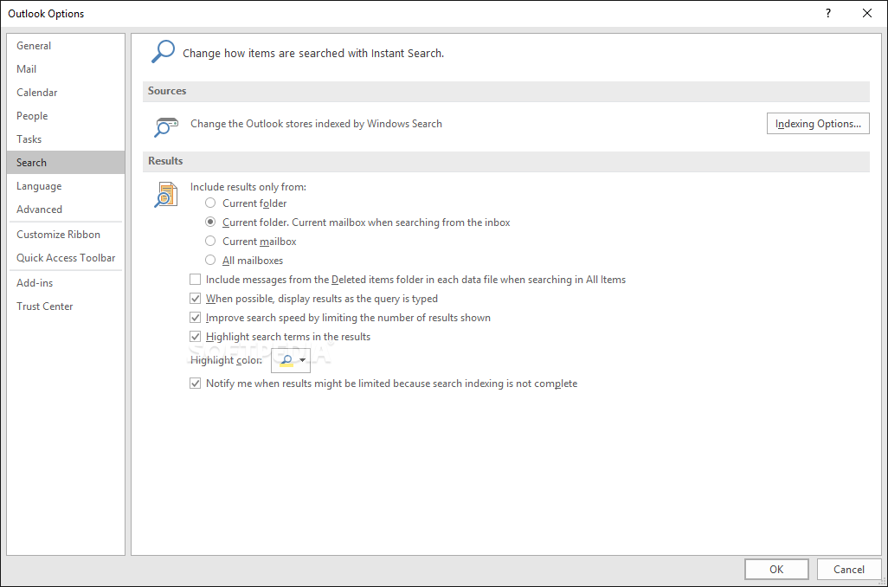
Task: Open the Highlight color dropdown
Action: 291,360
